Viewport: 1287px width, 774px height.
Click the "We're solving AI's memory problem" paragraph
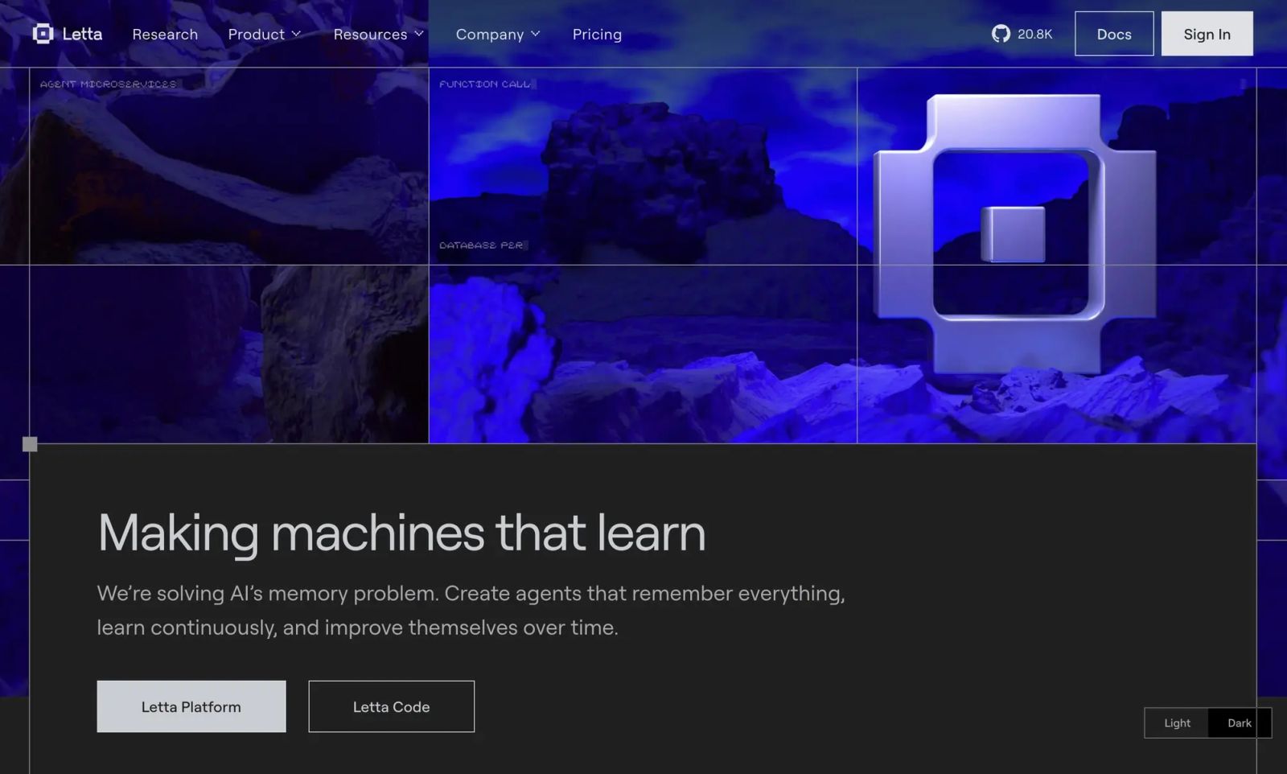coord(471,610)
